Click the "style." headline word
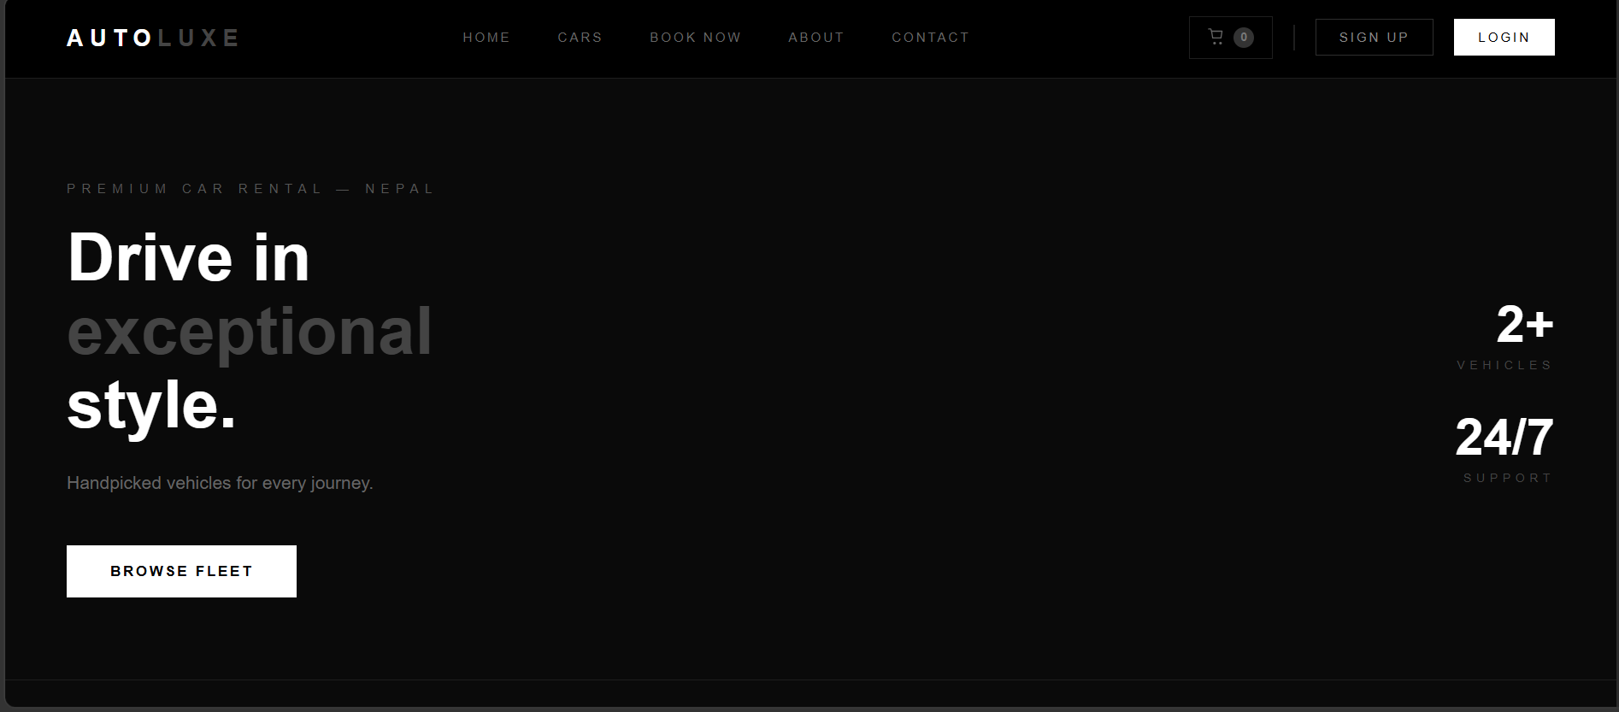The image size is (1619, 712). coord(151,405)
